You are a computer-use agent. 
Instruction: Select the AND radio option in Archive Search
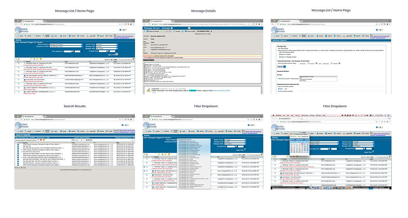pyautogui.click(x=279, y=89)
